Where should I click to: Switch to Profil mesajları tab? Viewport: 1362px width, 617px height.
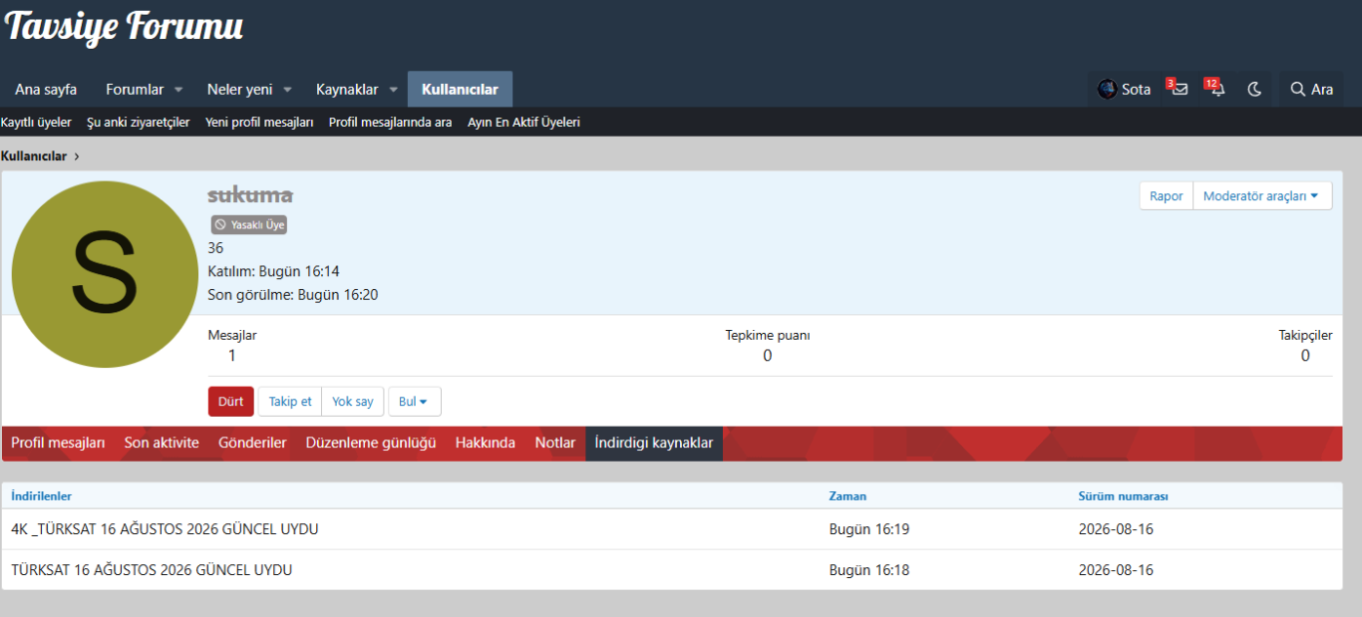pos(58,443)
